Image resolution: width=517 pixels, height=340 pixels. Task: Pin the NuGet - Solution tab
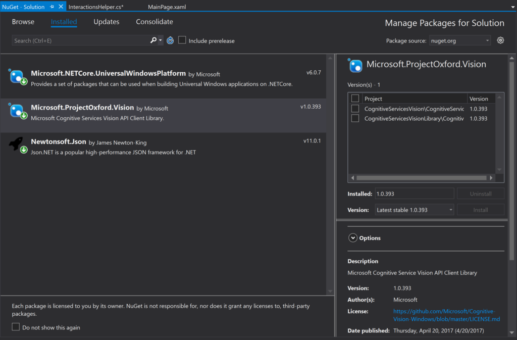click(x=52, y=7)
